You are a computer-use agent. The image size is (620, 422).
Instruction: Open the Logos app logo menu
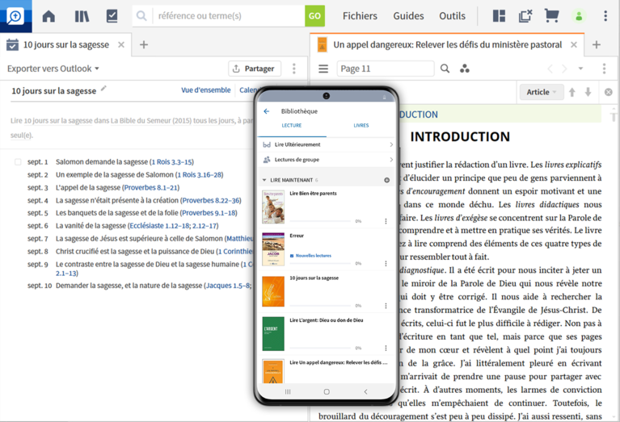pos(16,16)
